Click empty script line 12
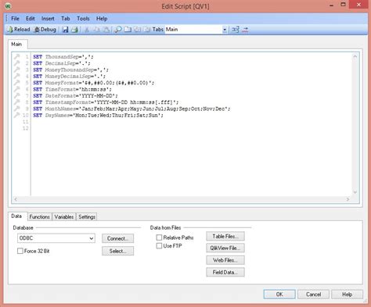Viewport: 371px width, 307px height. click(192, 128)
